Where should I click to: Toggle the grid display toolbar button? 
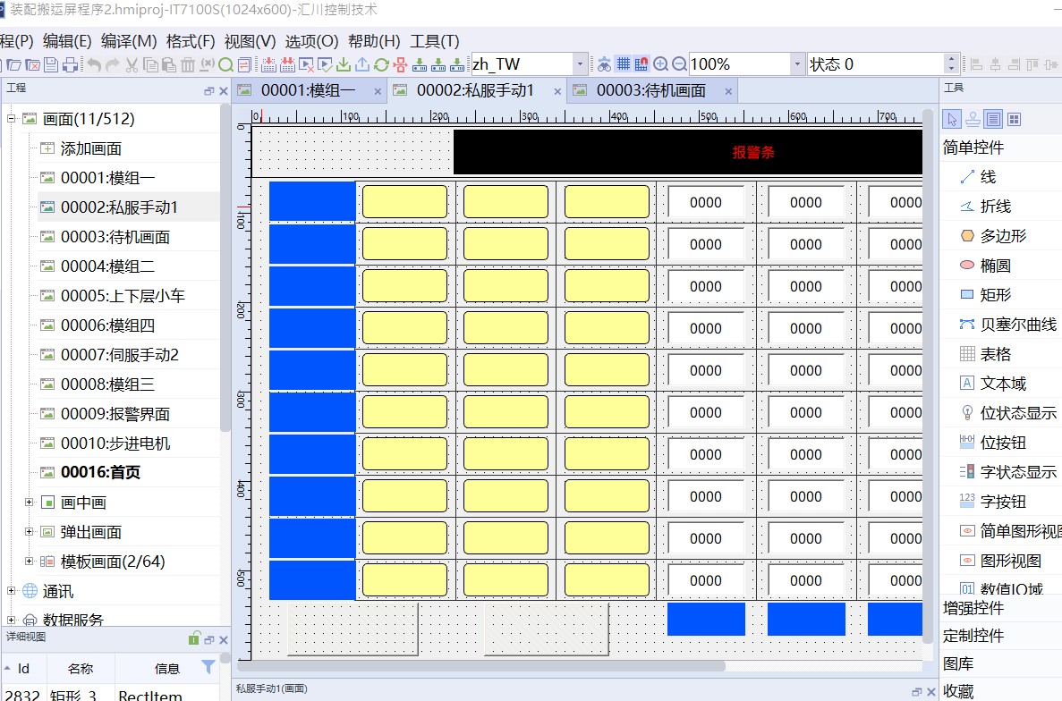(624, 64)
